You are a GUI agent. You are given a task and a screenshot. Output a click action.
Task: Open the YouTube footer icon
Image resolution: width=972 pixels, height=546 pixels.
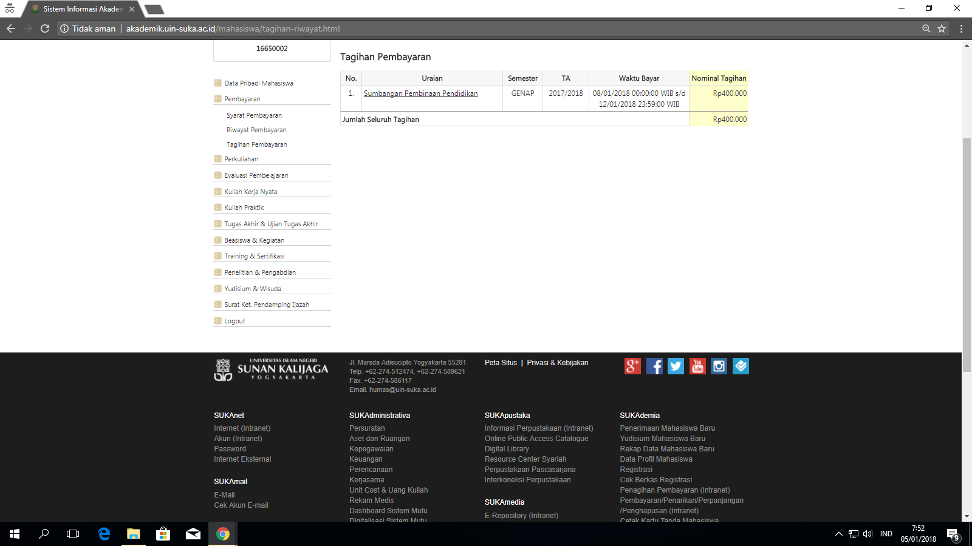pos(697,366)
